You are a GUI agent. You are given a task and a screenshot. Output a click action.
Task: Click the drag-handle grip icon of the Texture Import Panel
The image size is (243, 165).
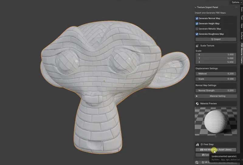click(236, 7)
